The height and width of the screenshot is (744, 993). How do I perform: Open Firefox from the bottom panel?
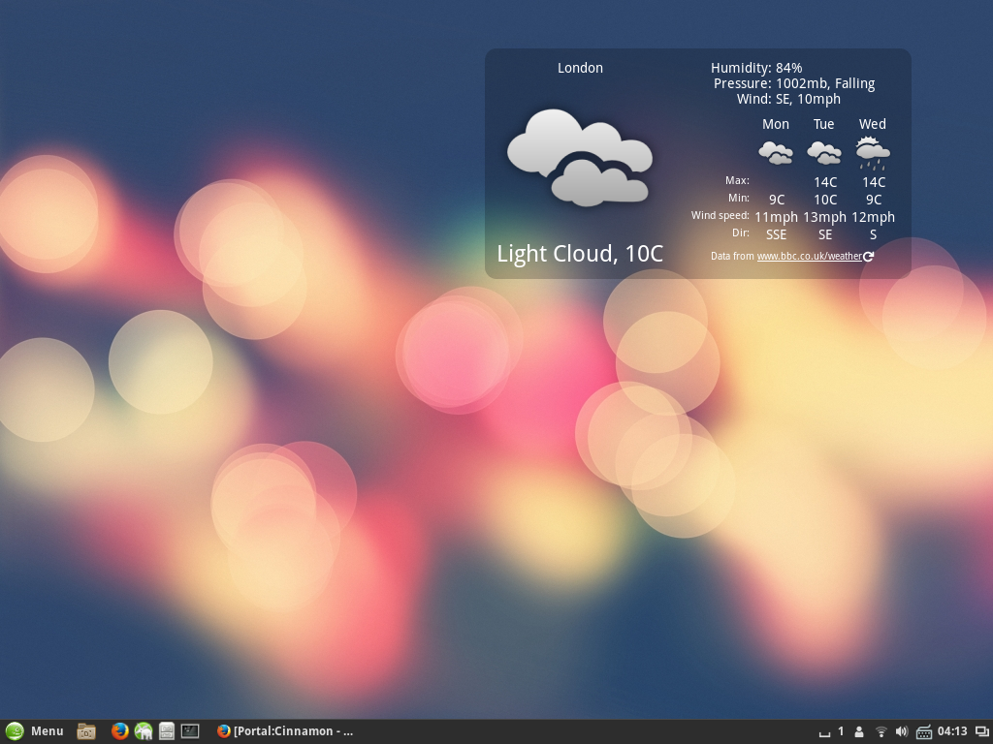[x=120, y=731]
